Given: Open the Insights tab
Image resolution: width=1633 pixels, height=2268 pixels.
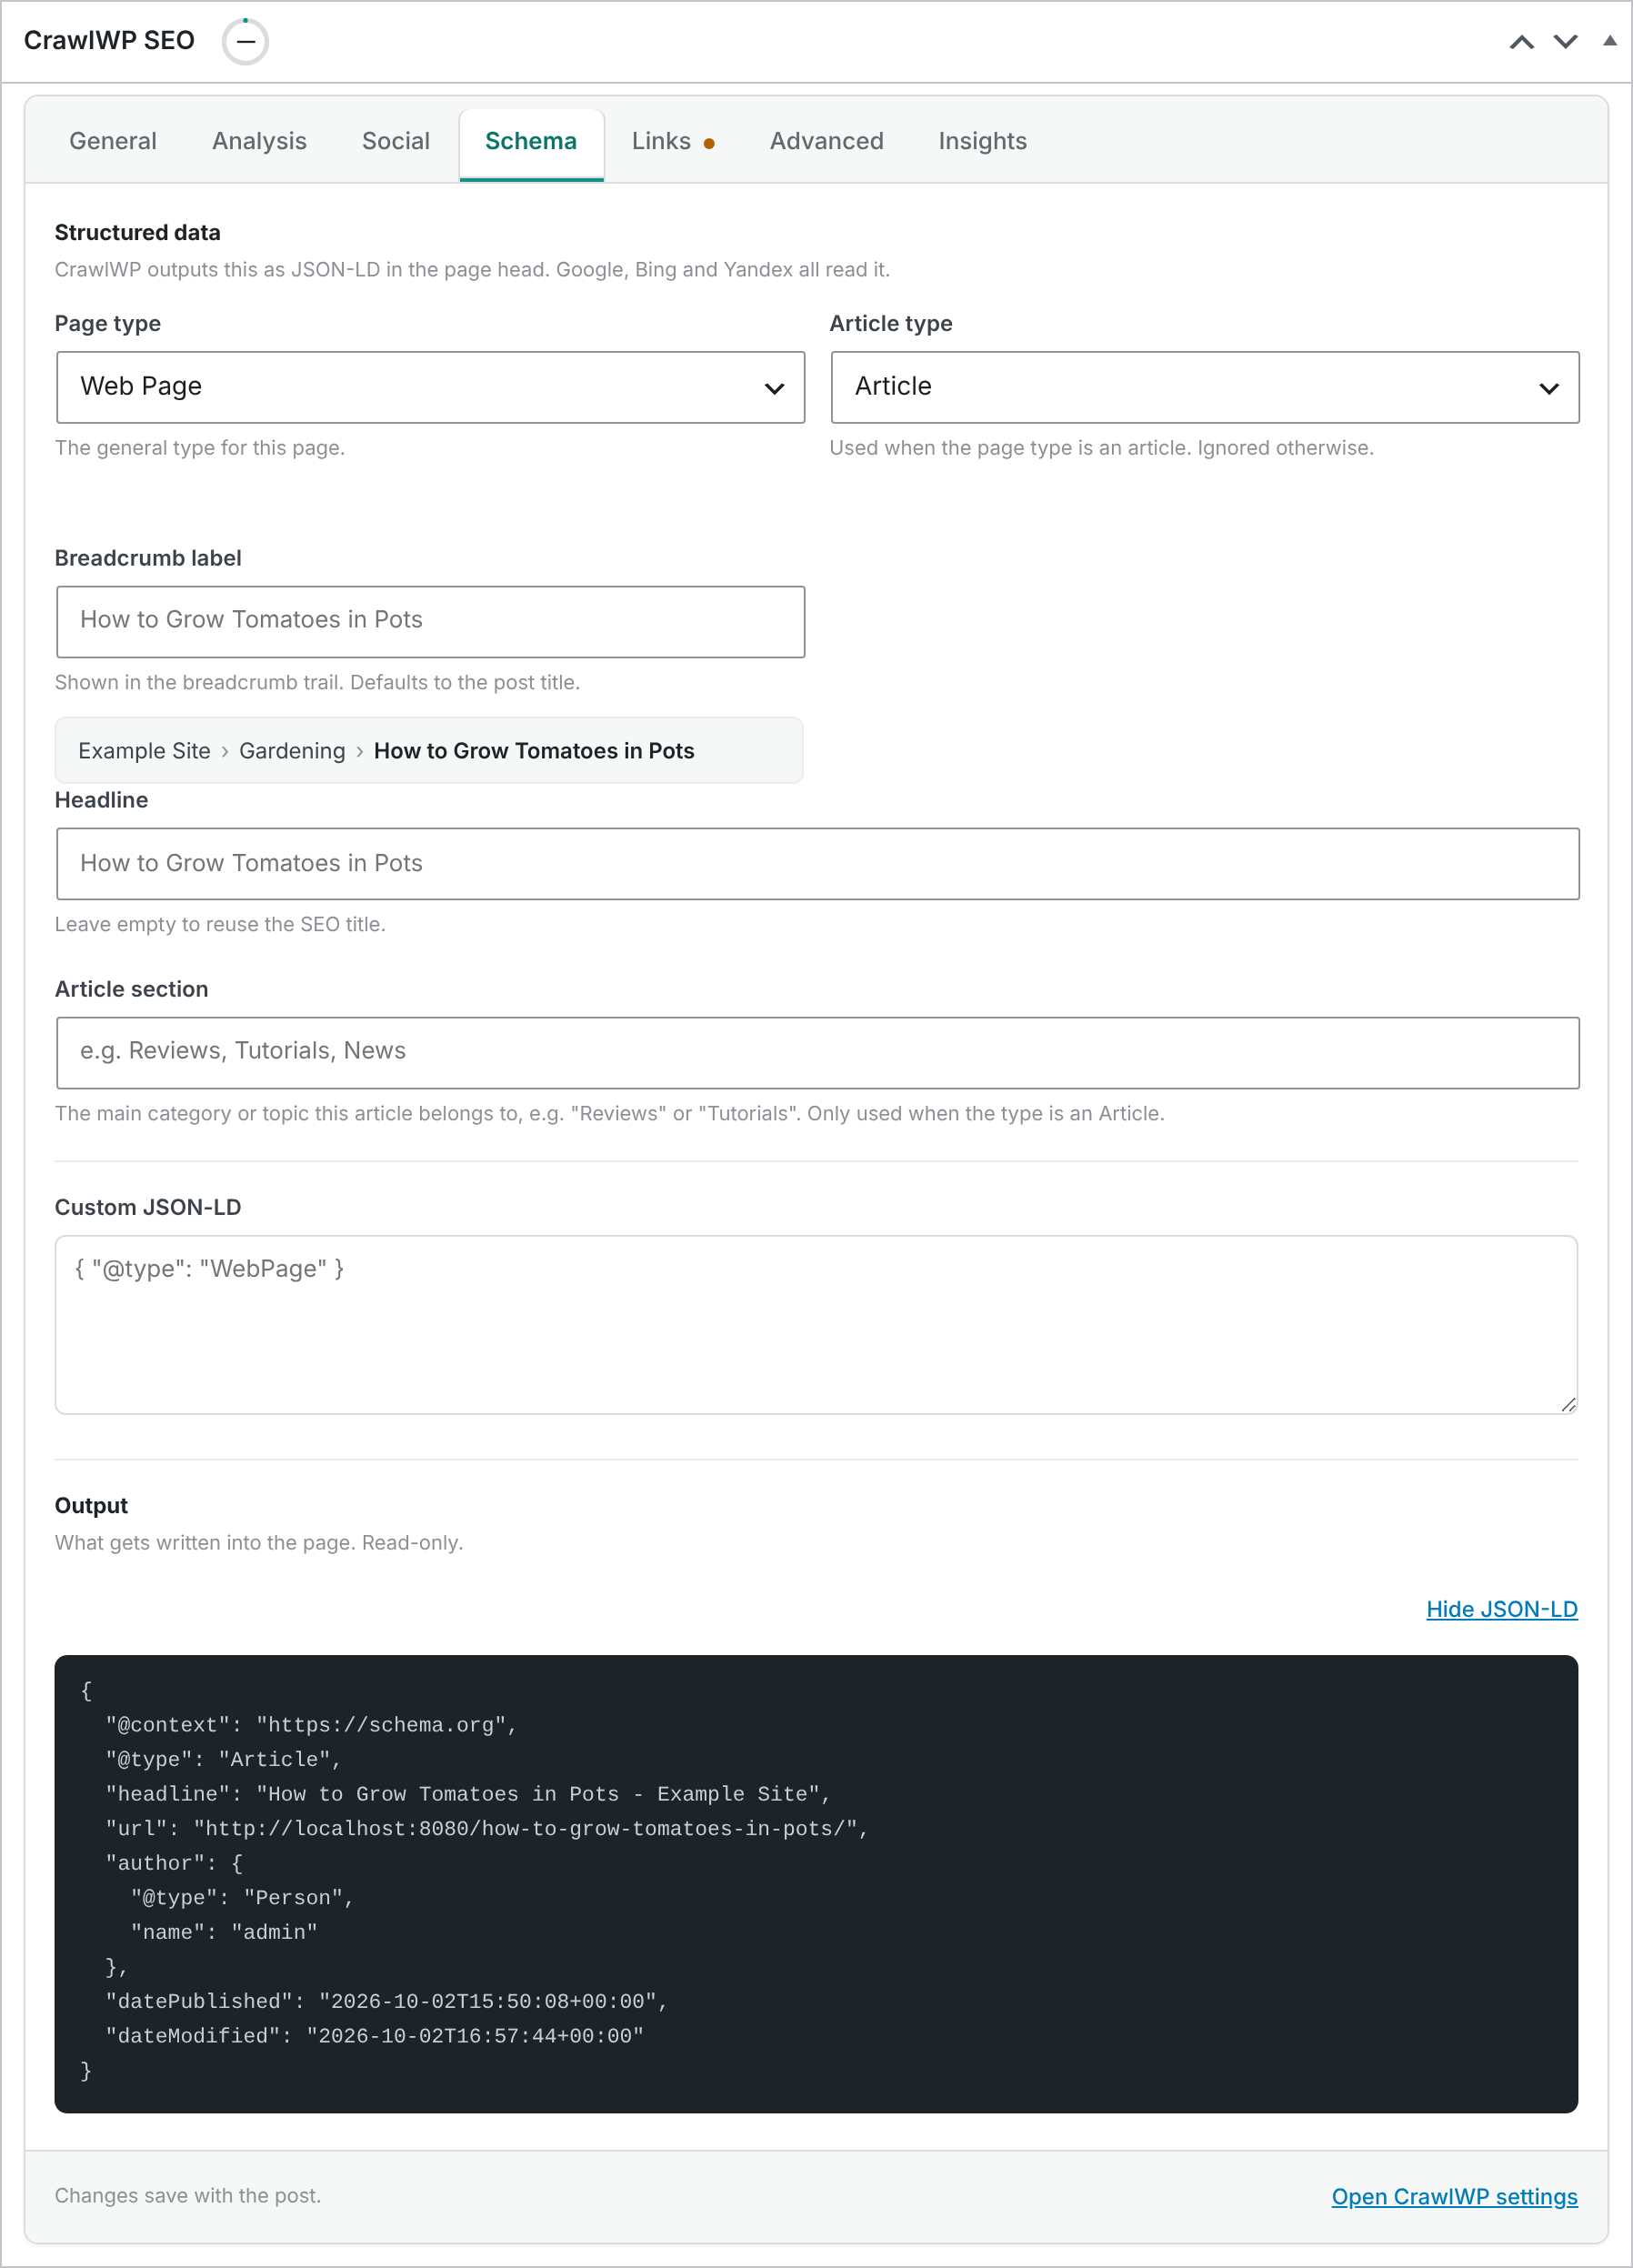Looking at the screenshot, I should 983,141.
